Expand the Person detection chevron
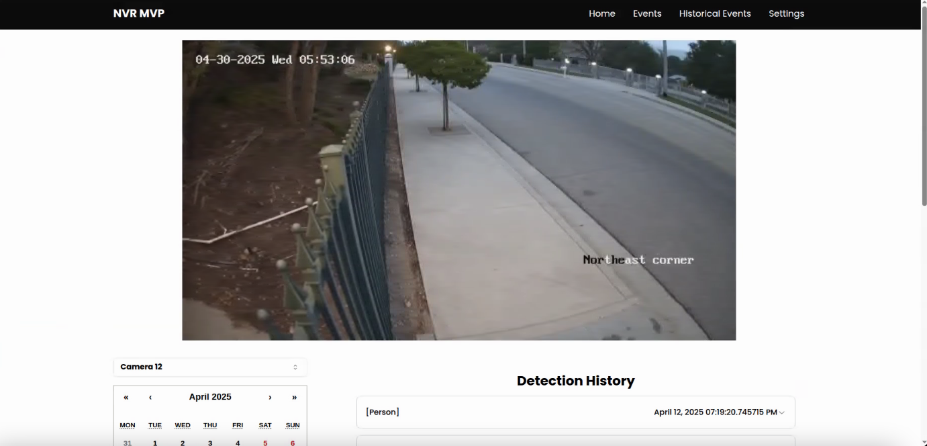 point(782,412)
